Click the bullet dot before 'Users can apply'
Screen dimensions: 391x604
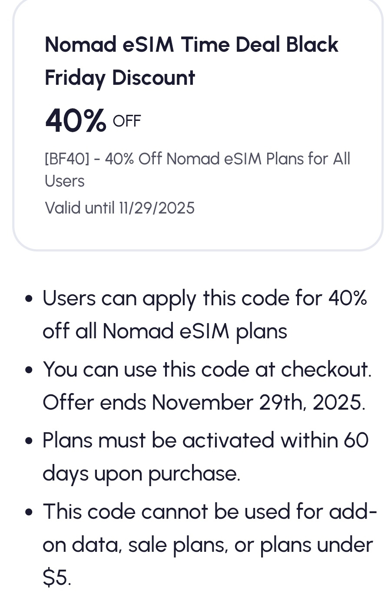click(29, 299)
